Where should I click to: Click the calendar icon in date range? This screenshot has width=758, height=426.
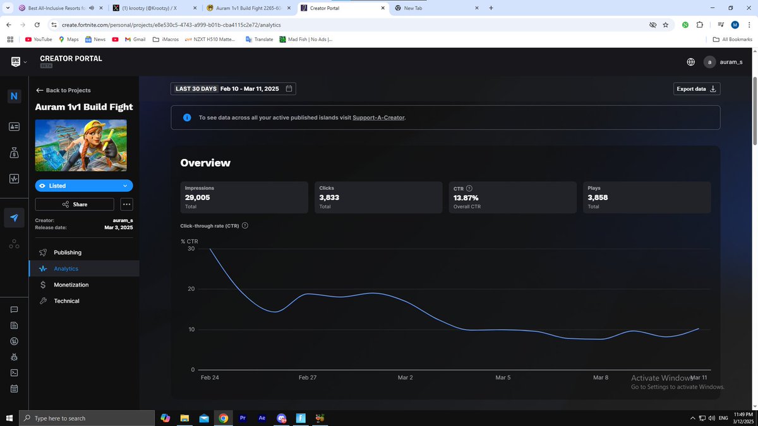[289, 89]
